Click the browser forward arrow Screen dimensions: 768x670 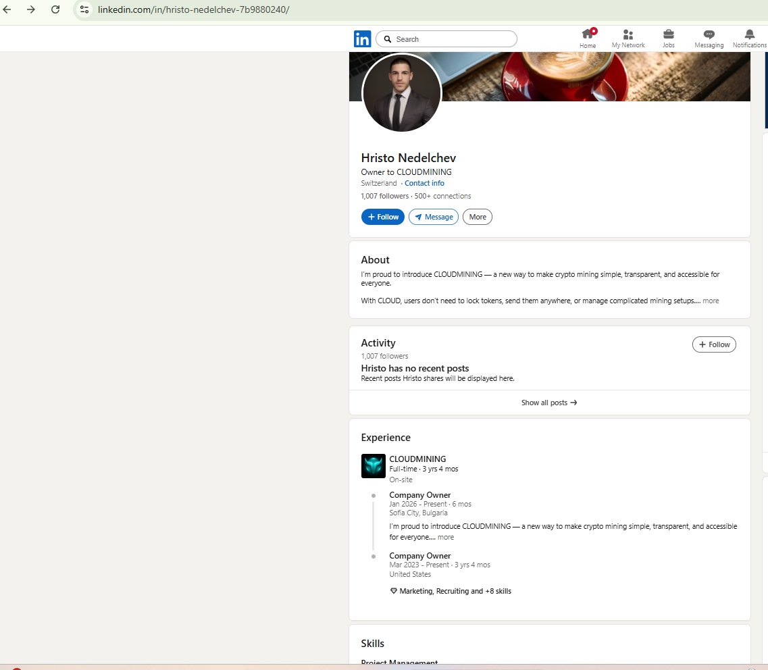point(31,9)
